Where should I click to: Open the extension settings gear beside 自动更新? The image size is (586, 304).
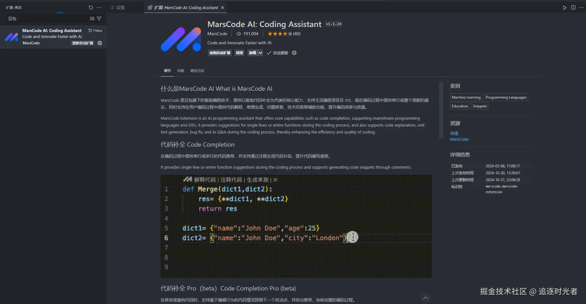pyautogui.click(x=294, y=53)
